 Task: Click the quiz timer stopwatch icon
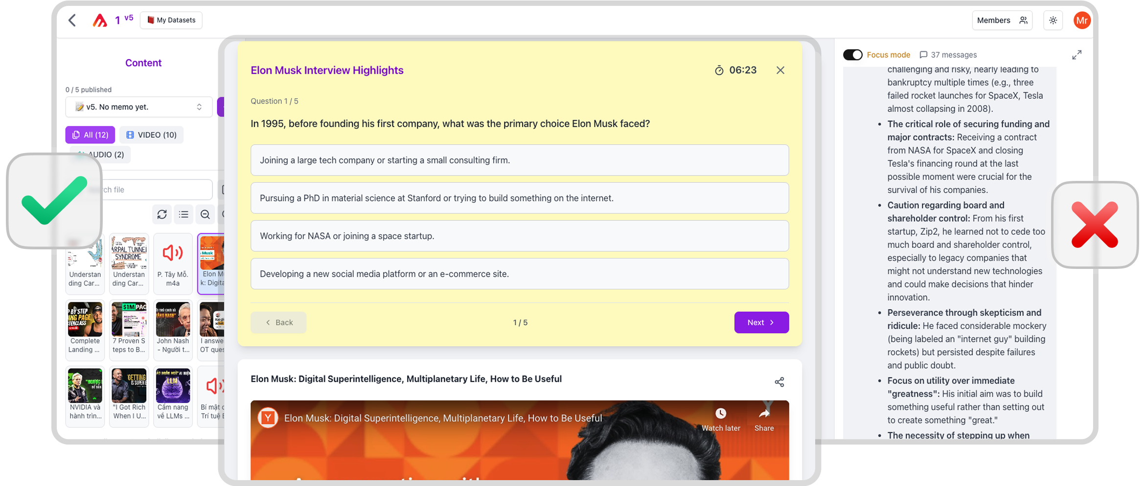tap(719, 70)
